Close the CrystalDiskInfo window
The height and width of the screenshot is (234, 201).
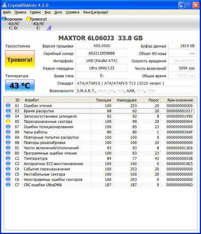(196, 5)
